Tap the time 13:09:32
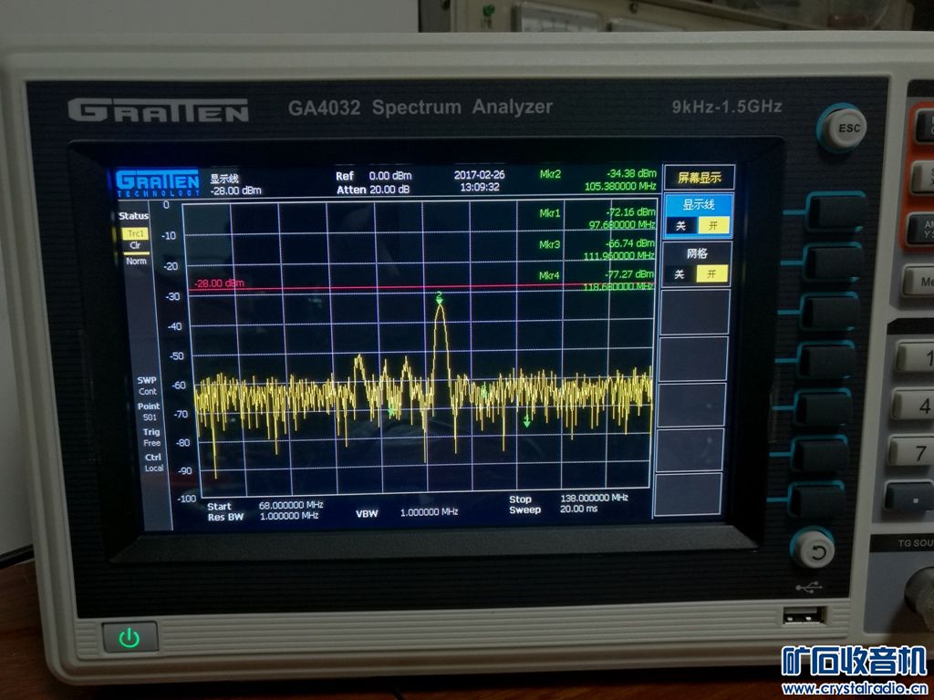The height and width of the screenshot is (700, 934). (x=480, y=188)
